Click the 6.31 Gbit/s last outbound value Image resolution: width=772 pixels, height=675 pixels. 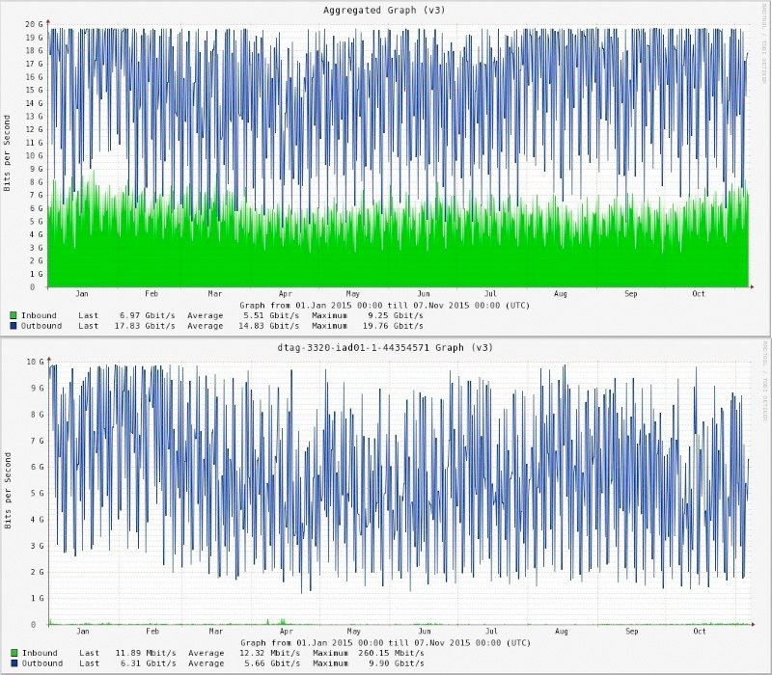pyautogui.click(x=149, y=663)
